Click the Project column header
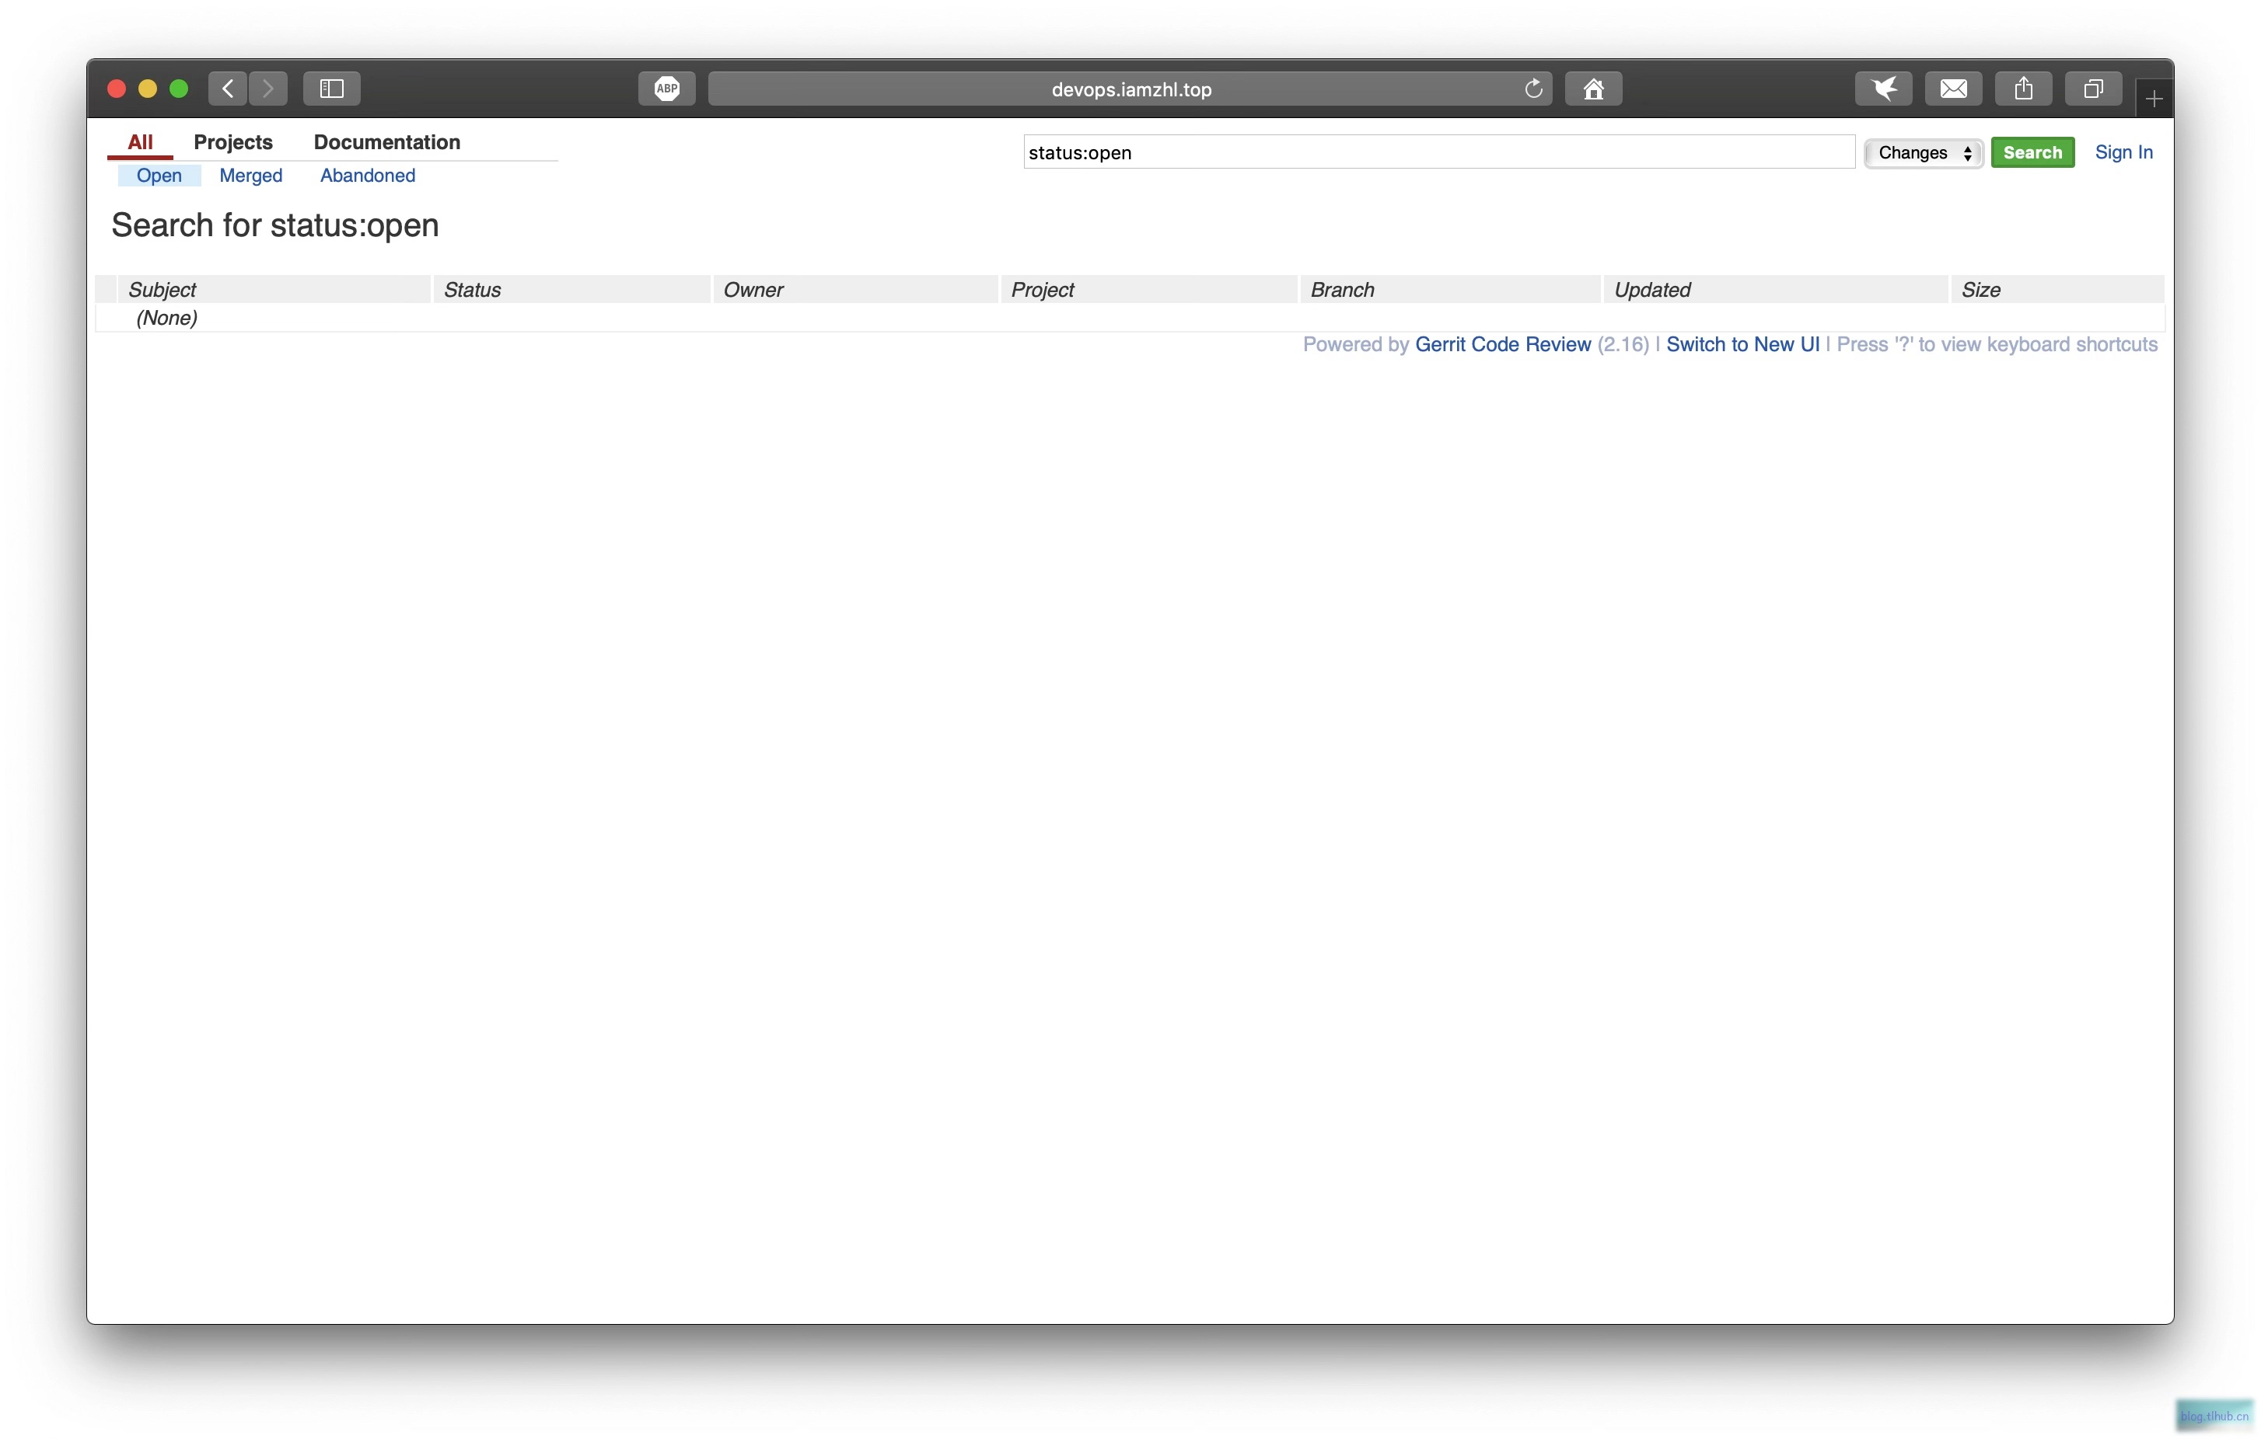 coord(1149,289)
